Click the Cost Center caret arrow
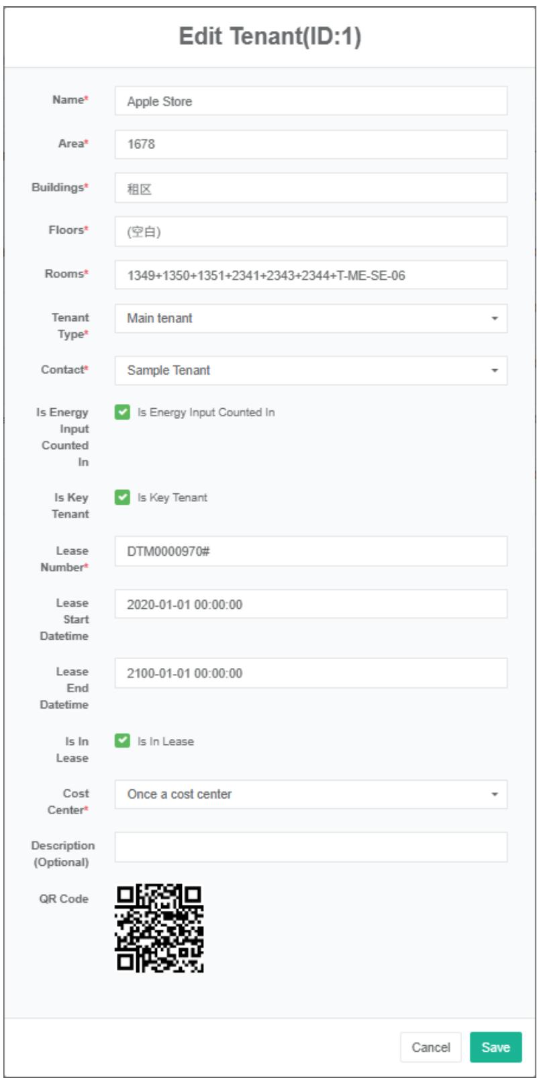 (495, 795)
